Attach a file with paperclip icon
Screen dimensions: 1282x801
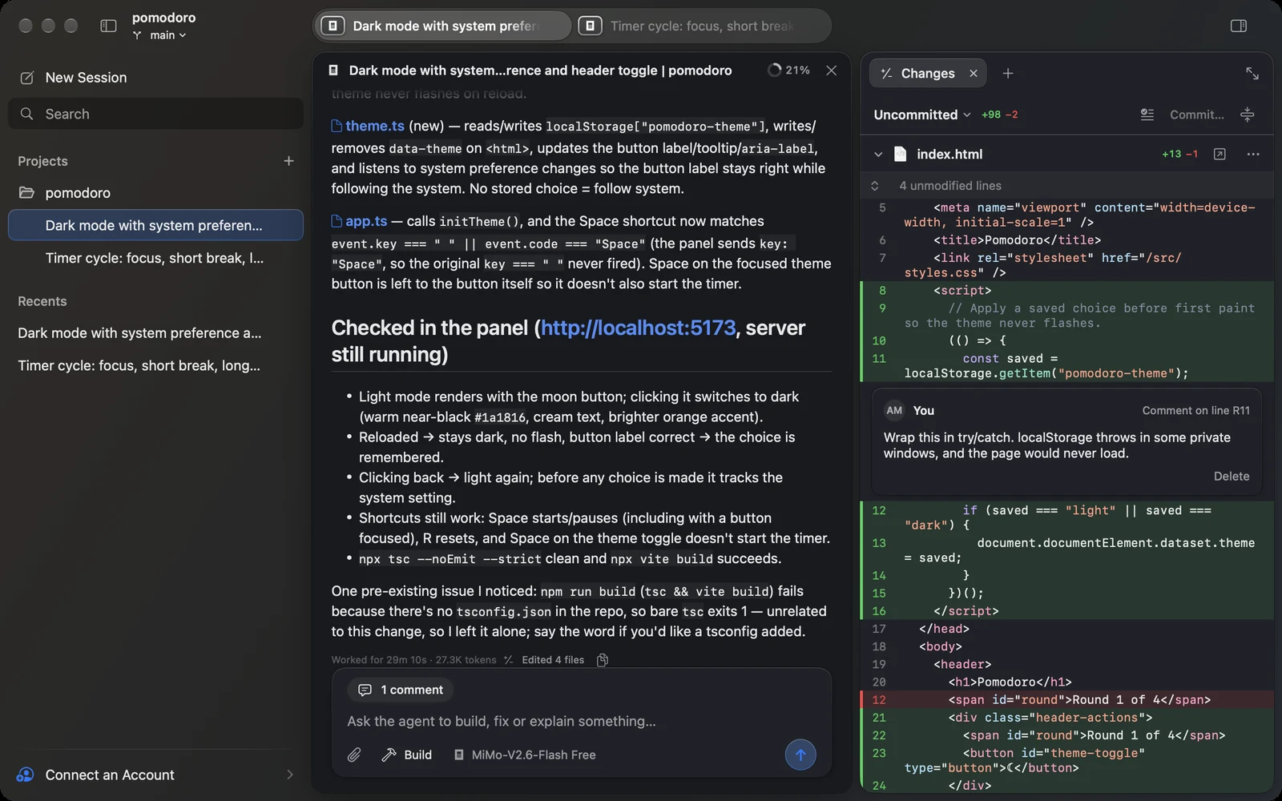tap(354, 755)
